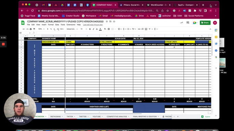Open a new browser tab
This screenshot has width=234, height=131.
(203, 5)
